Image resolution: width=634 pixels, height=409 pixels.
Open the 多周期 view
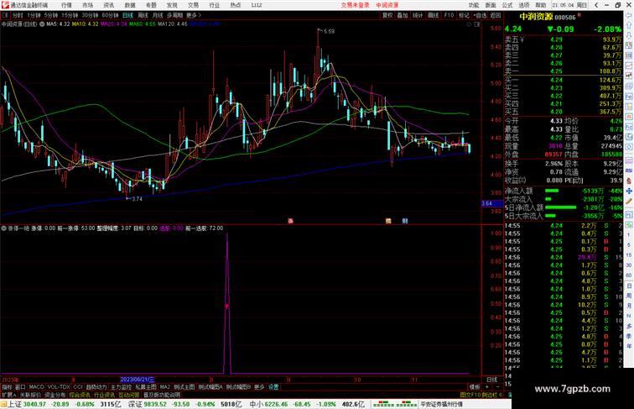174,15
